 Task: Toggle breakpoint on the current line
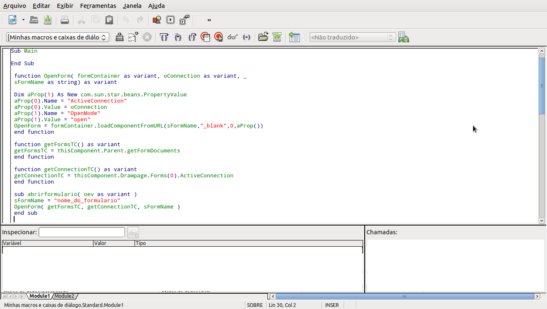205,37
